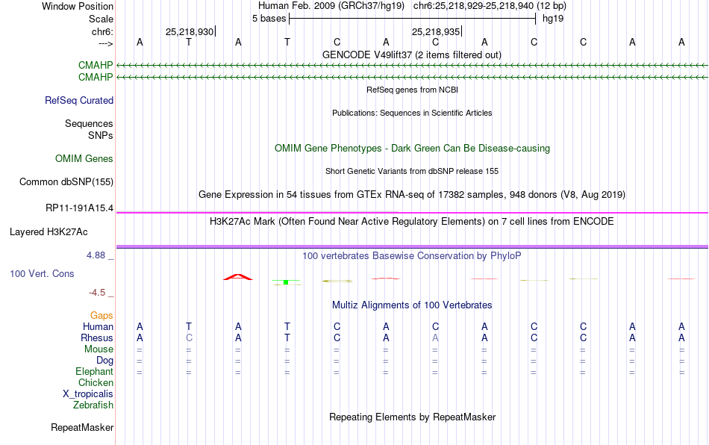This screenshot has height=445, width=709.
Task: Click the Scale row label
Action: [x=101, y=19]
